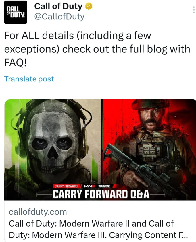This screenshot has height=242, width=196.
Task: Click the gold verified badge
Action: [89, 7]
